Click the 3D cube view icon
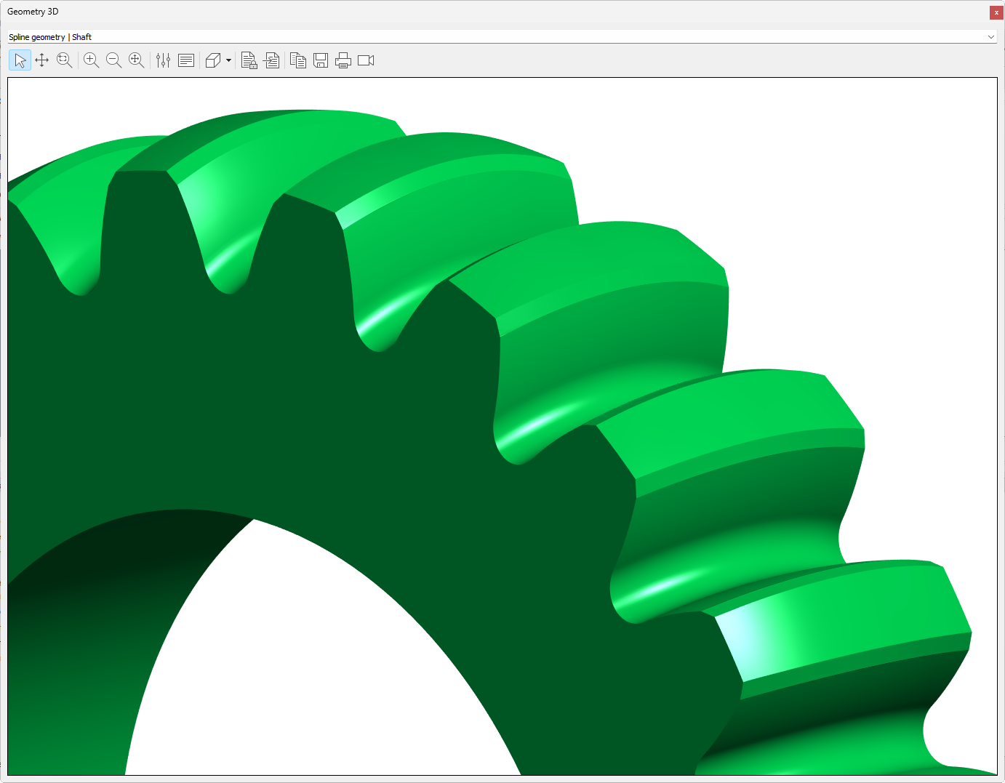The height and width of the screenshot is (783, 1005). (x=213, y=60)
